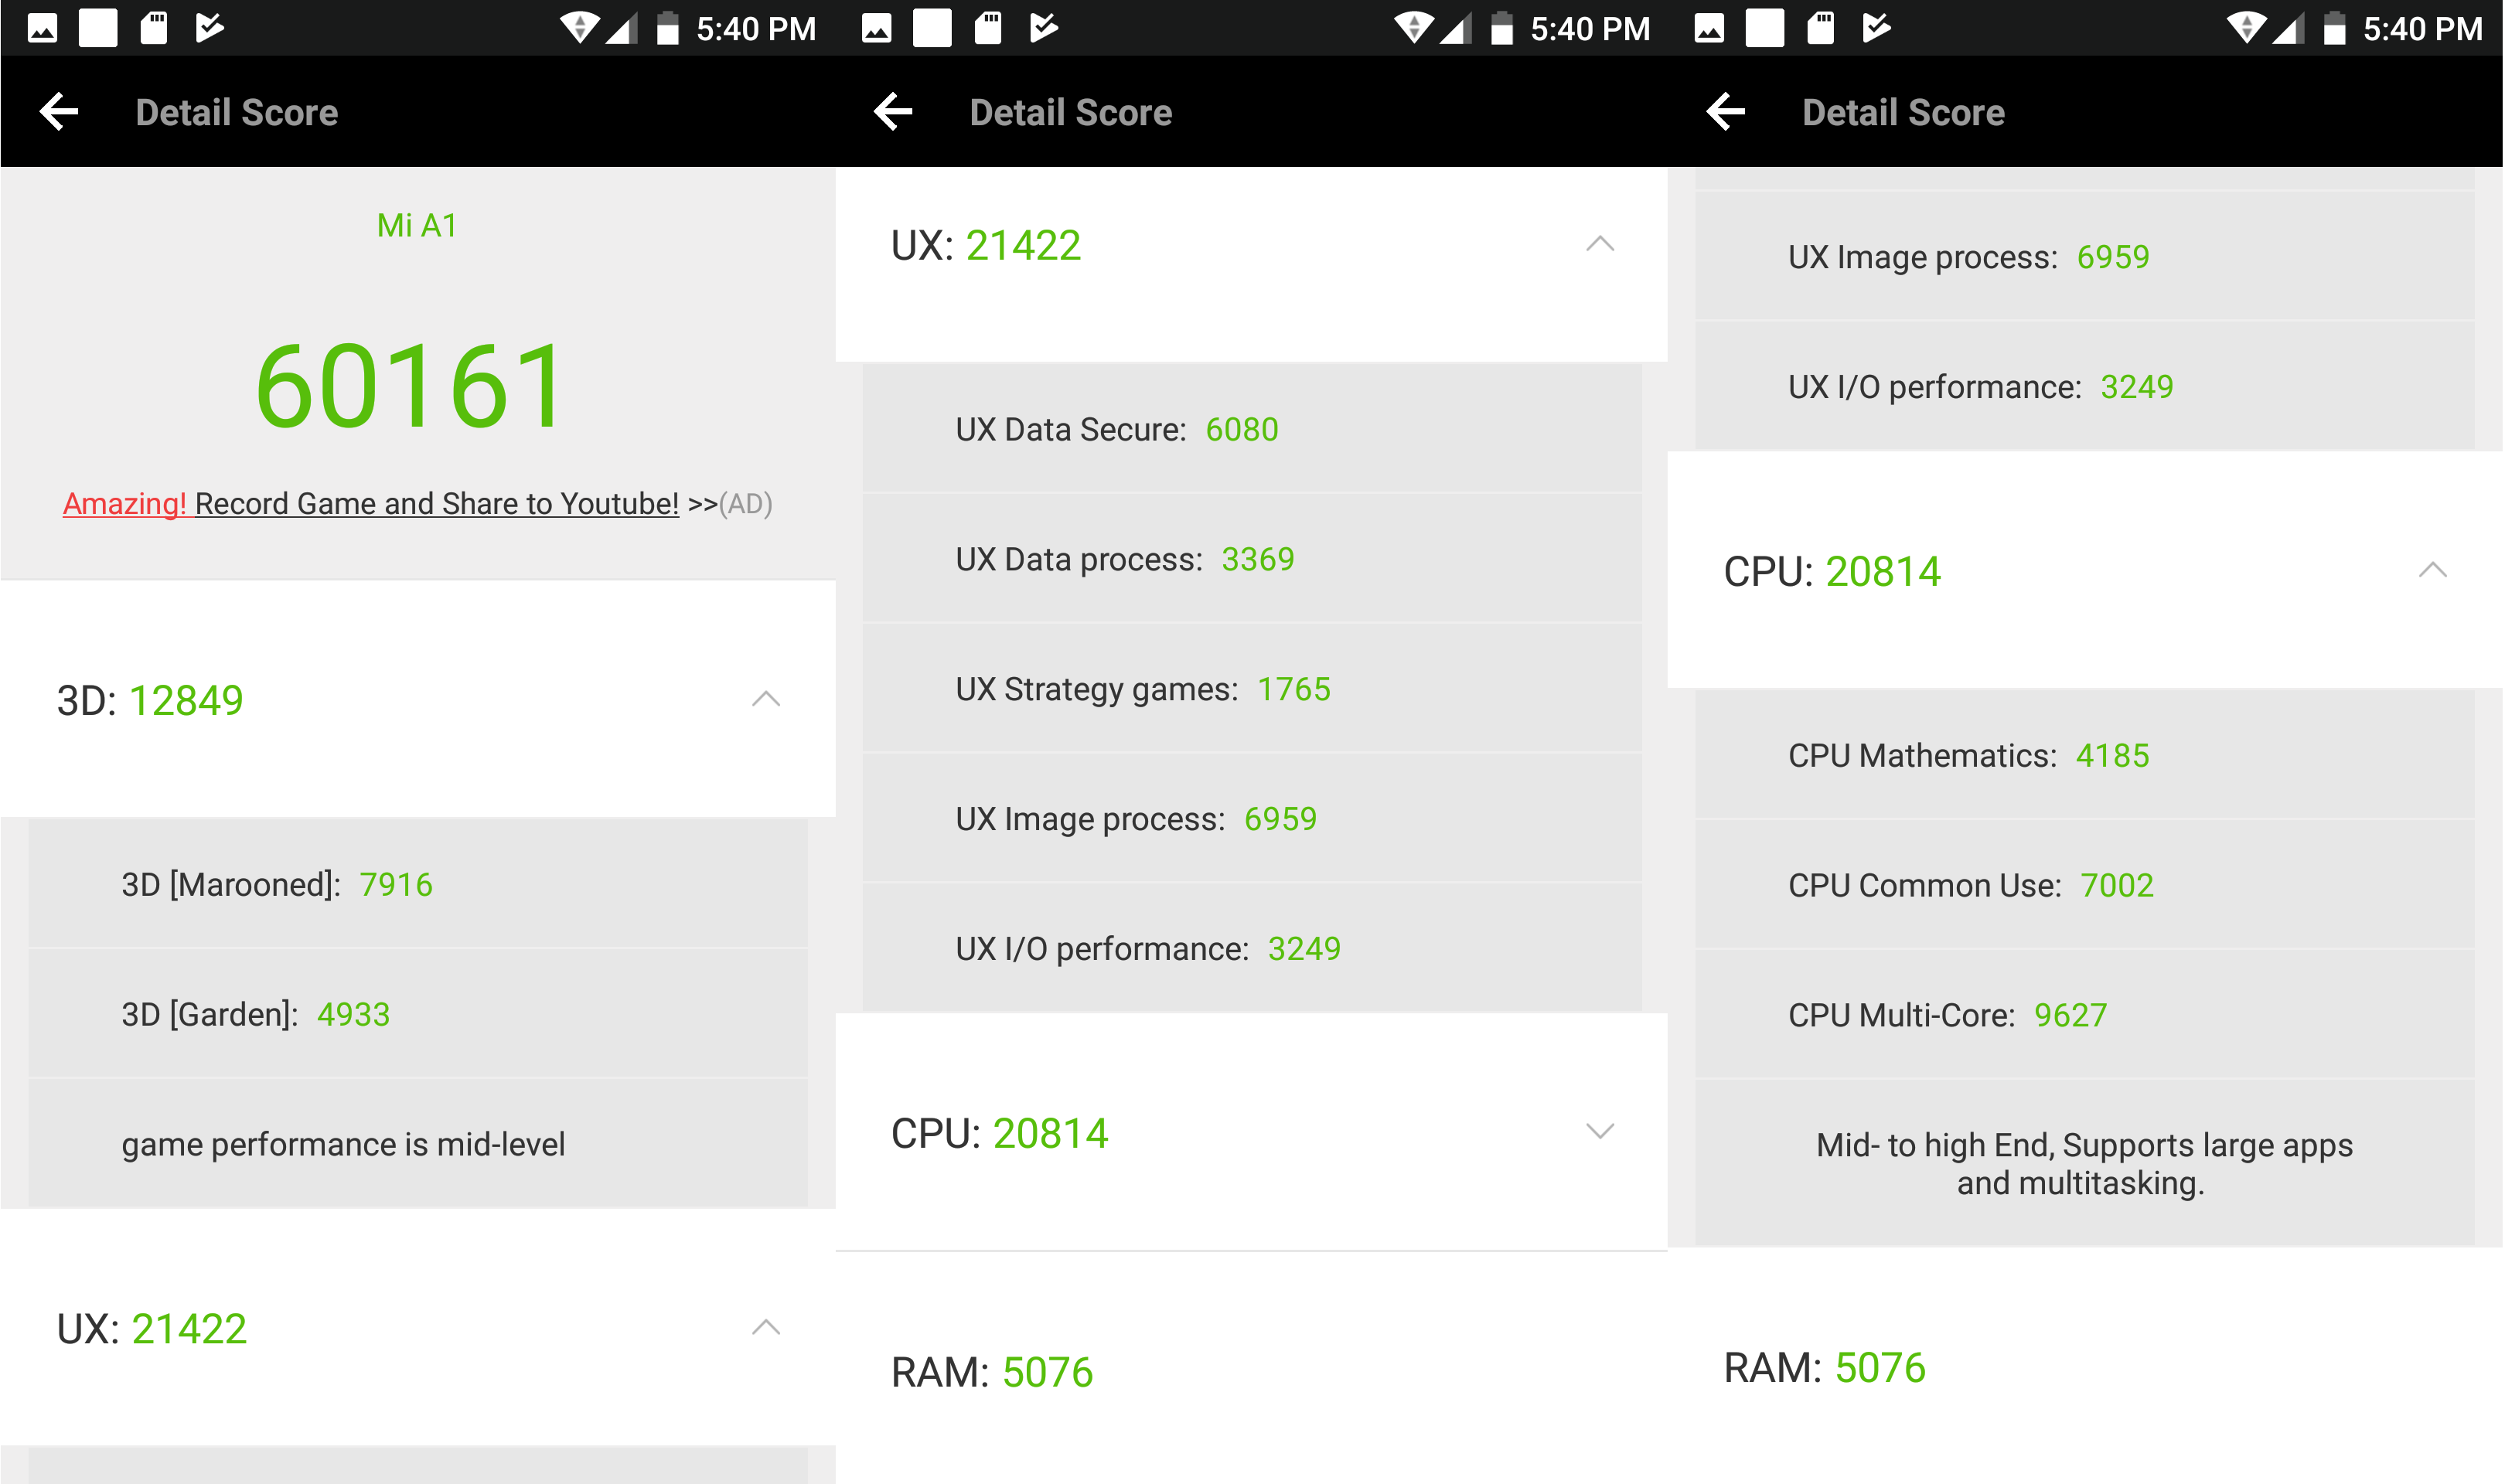Tap RAM: 5076 row in right screen
This screenshot has height=1484, width=2505.
(x=2085, y=1366)
